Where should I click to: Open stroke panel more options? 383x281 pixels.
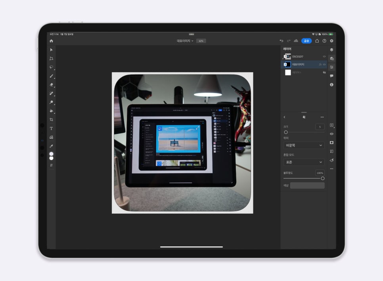click(x=322, y=117)
